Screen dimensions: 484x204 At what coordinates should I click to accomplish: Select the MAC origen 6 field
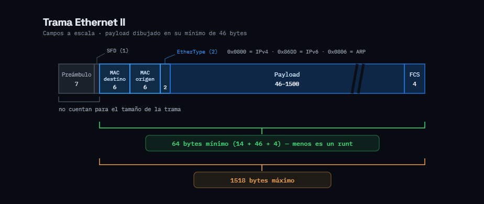pos(145,79)
